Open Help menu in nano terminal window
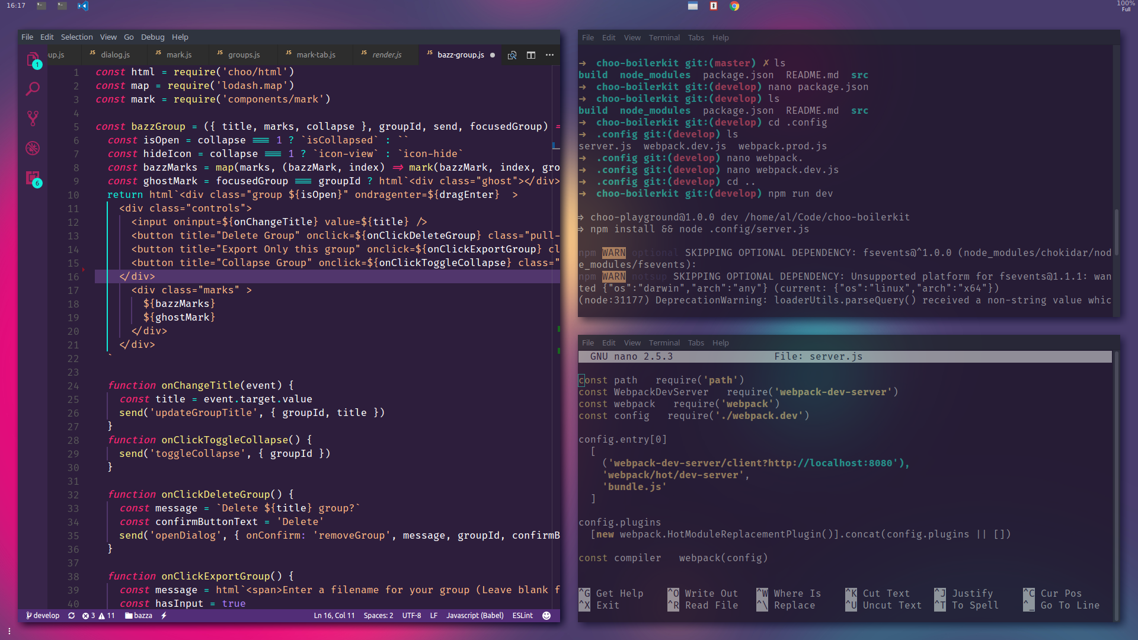This screenshot has height=640, width=1138. tap(721, 343)
